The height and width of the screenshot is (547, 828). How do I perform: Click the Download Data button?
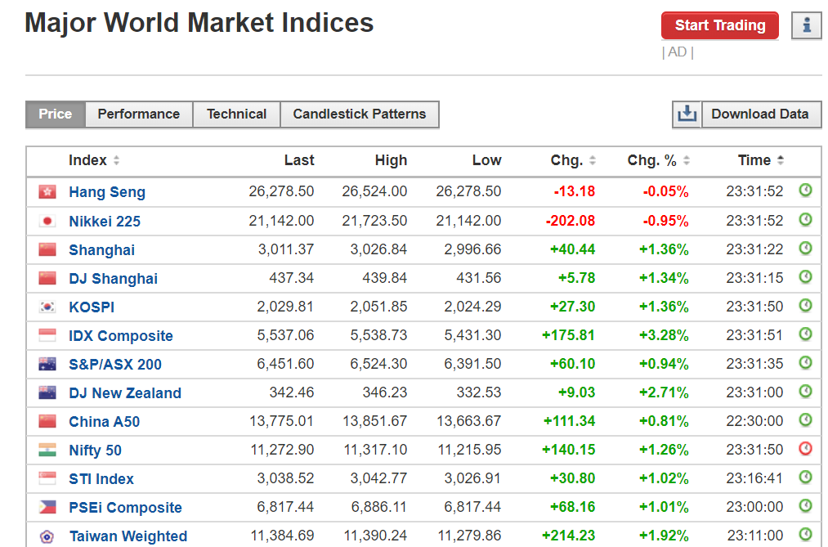click(x=759, y=114)
